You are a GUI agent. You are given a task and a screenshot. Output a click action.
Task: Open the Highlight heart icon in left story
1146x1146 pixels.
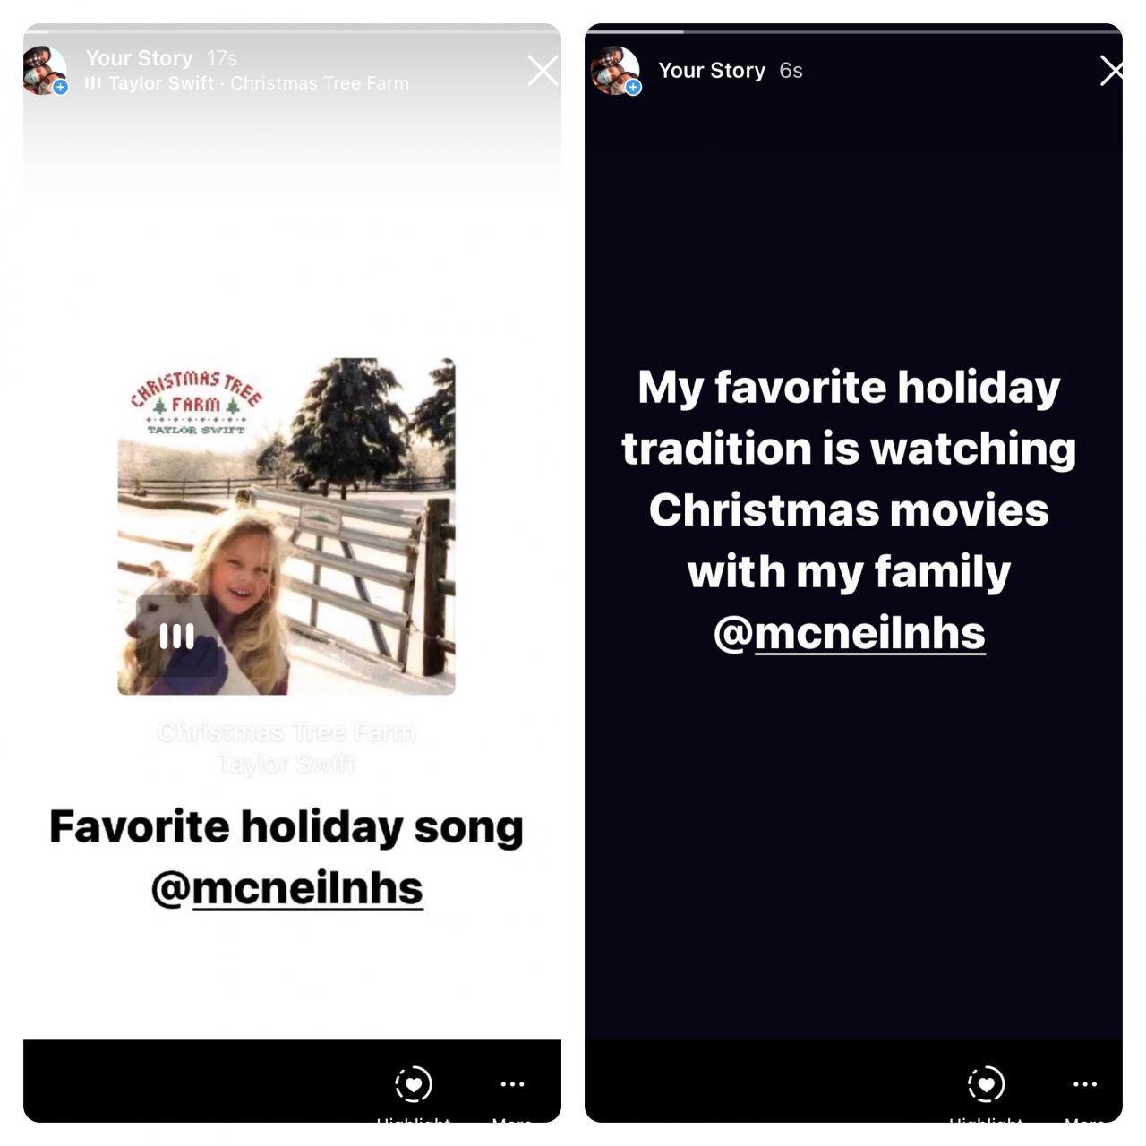414,1084
